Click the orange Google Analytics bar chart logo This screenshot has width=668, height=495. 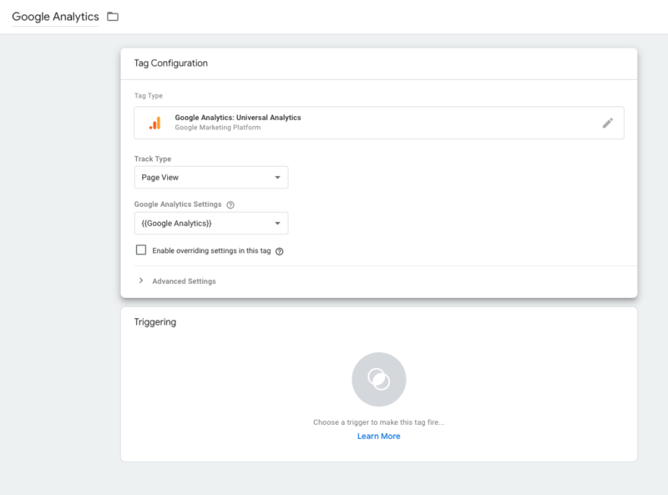[154, 123]
